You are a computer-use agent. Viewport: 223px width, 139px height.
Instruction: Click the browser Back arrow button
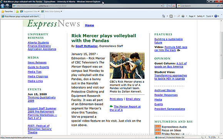tap(3, 6)
